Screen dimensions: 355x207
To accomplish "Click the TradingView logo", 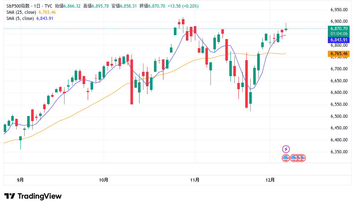I will tap(33, 196).
